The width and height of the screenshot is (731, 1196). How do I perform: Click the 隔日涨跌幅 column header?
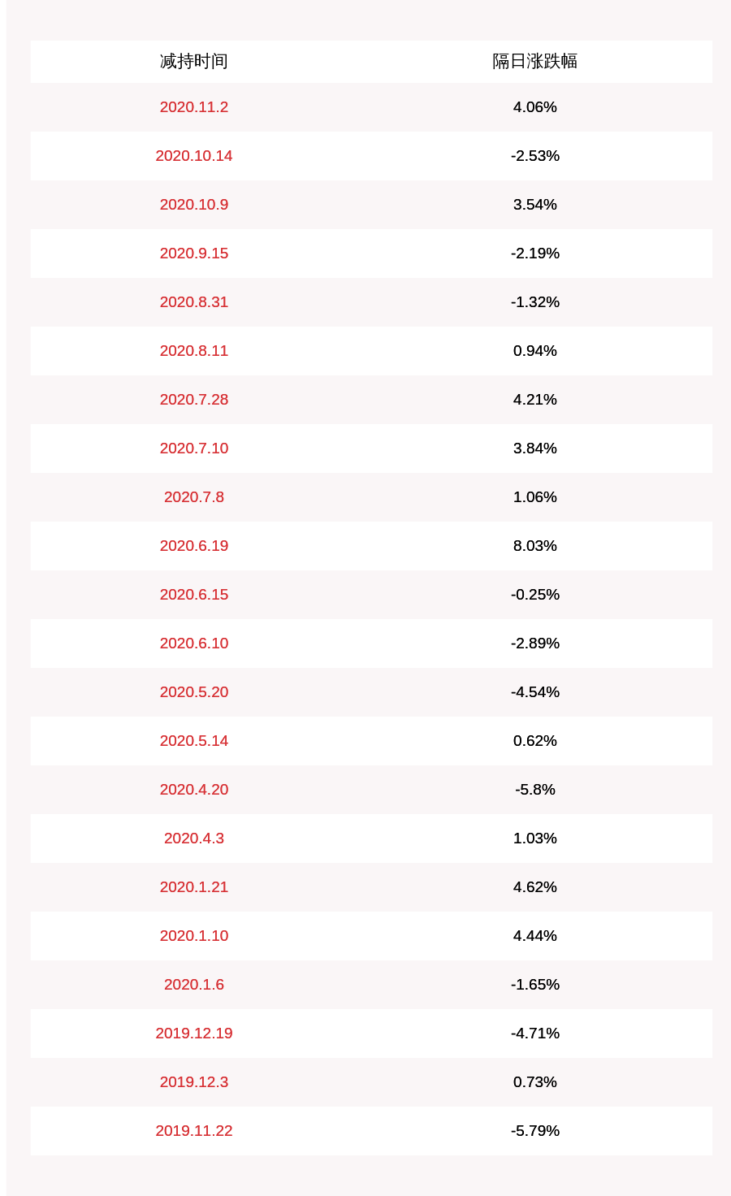534,61
